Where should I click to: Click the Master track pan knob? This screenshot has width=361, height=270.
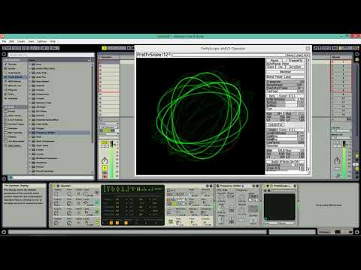pyautogui.click(x=337, y=160)
